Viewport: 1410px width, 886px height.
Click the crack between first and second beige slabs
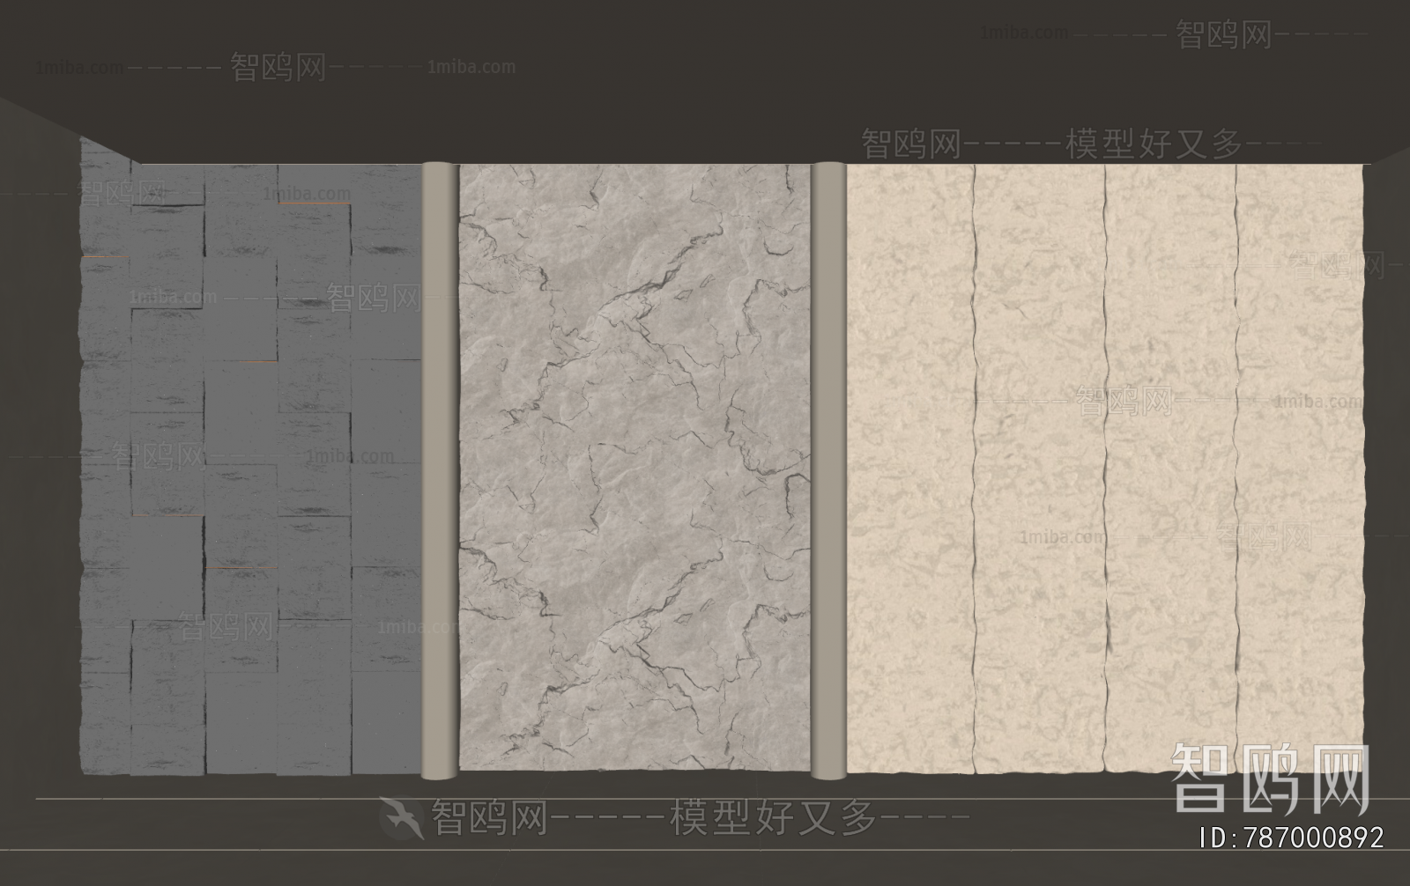pos(974,467)
